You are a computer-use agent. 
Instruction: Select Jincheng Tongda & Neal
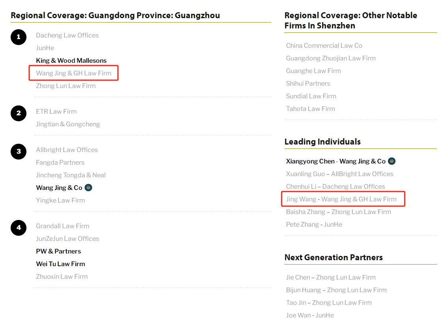(x=71, y=175)
